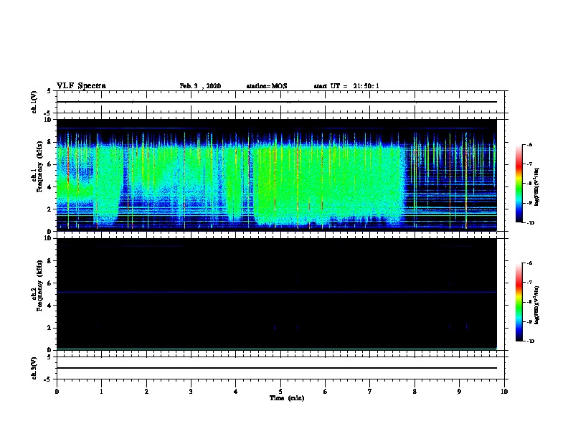Screen dimensions: 568x439
Task: Click the "Time (min)" x-axis label
Action: (287, 398)
